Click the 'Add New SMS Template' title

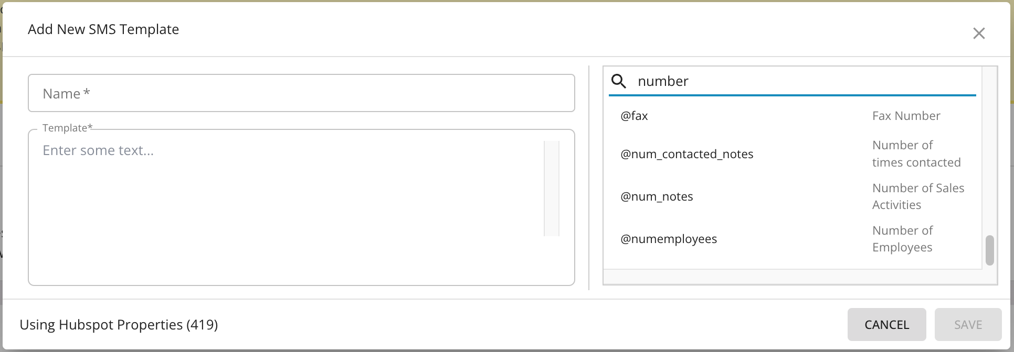103,29
